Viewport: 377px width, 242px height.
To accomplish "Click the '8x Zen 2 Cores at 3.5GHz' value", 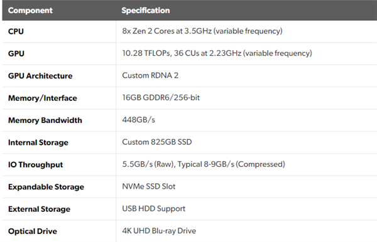I will tap(202, 31).
